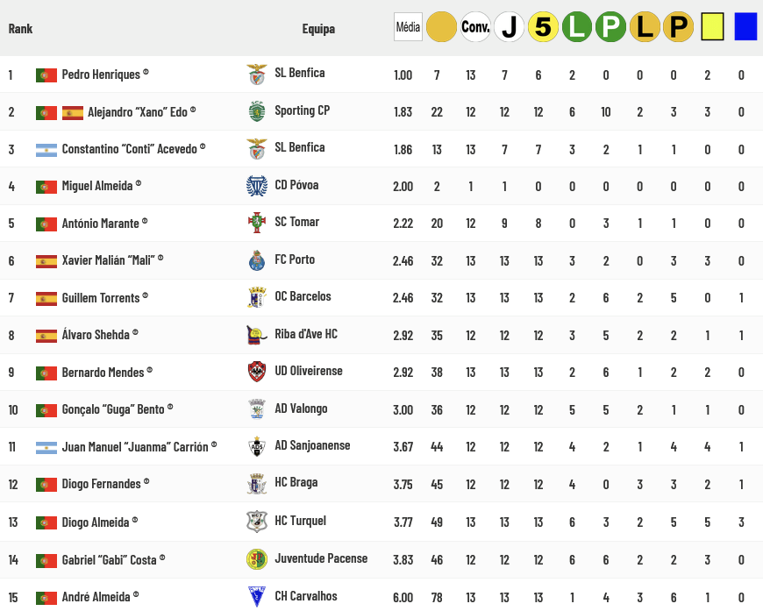Click the yellow 5 column icon
Image resolution: width=763 pixels, height=611 pixels.
[x=543, y=27]
